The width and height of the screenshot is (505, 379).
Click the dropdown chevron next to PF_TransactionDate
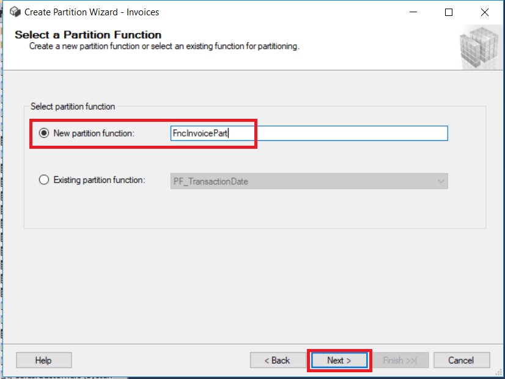tap(440, 181)
